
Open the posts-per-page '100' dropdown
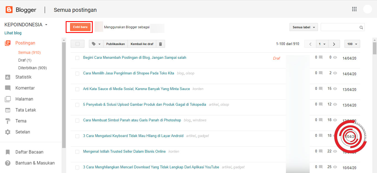point(352,44)
